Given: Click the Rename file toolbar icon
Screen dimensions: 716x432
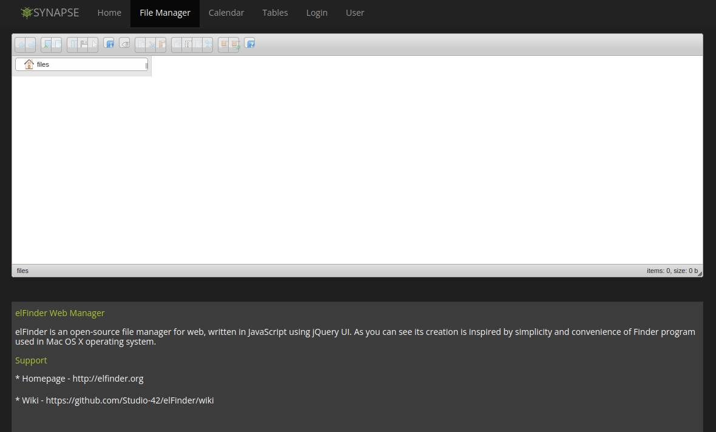Looking at the screenshot, I should click(187, 44).
